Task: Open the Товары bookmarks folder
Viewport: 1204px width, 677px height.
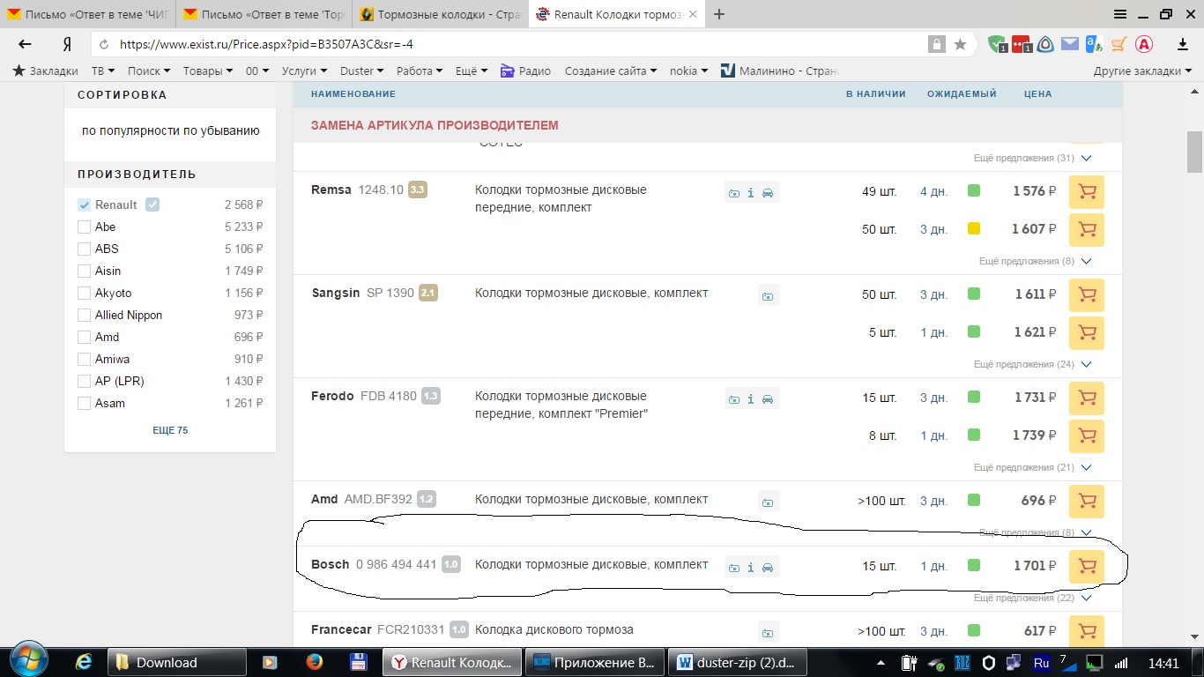Action: pyautogui.click(x=208, y=71)
